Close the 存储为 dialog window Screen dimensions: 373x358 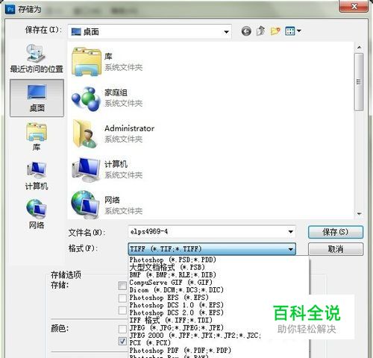point(354,6)
